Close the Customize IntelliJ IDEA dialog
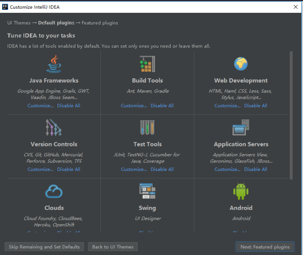 point(296,7)
